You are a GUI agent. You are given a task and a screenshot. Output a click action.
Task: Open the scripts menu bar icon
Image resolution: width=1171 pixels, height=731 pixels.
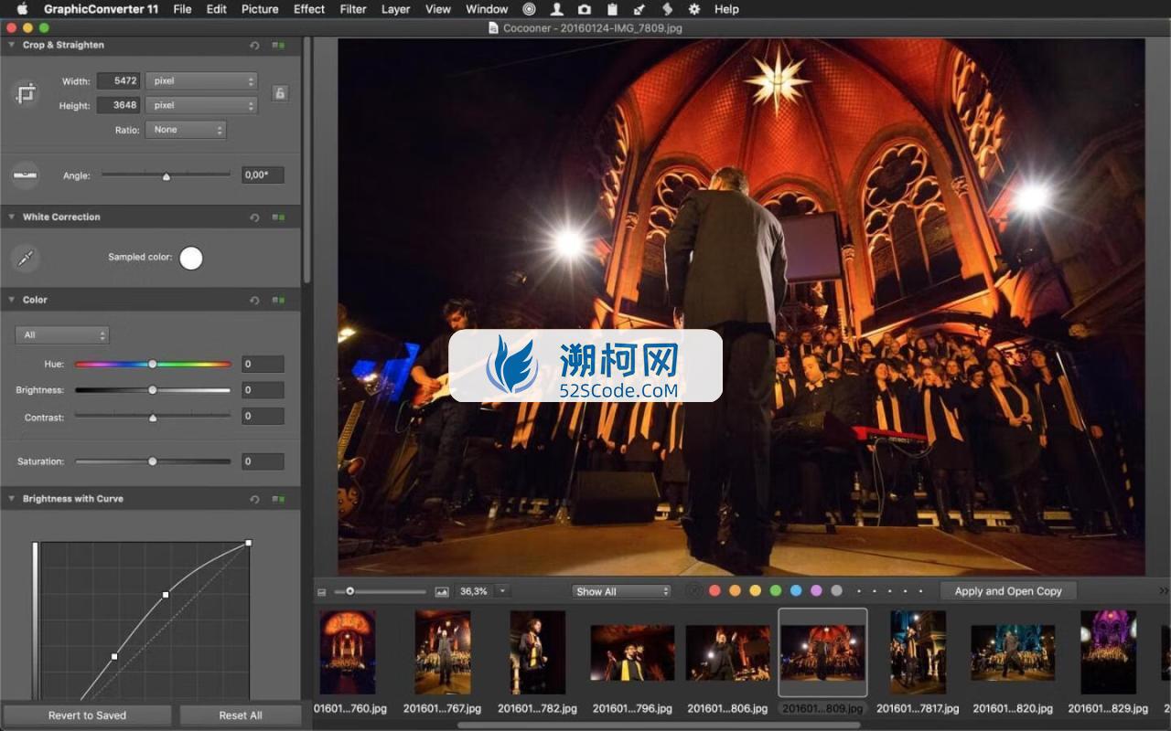tap(667, 9)
